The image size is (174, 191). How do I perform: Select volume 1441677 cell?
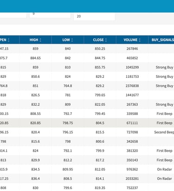pyautogui.click(x=132, y=95)
